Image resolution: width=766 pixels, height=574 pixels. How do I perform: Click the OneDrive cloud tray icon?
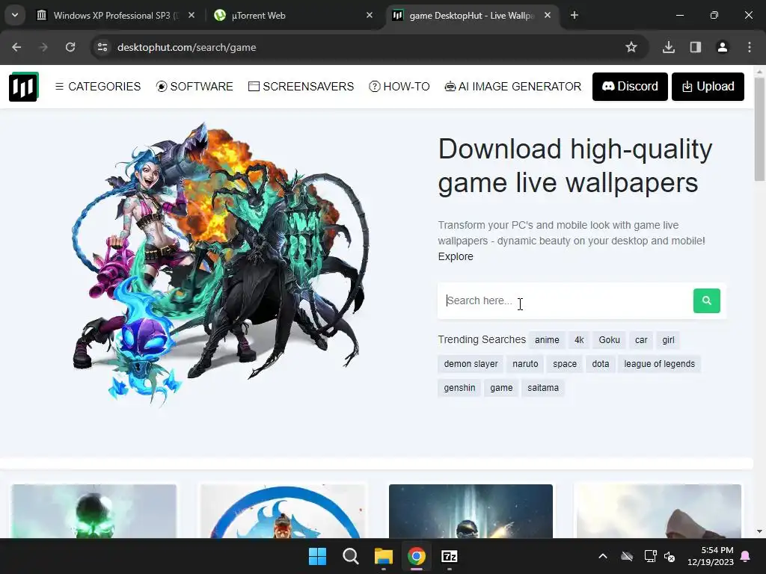(627, 556)
